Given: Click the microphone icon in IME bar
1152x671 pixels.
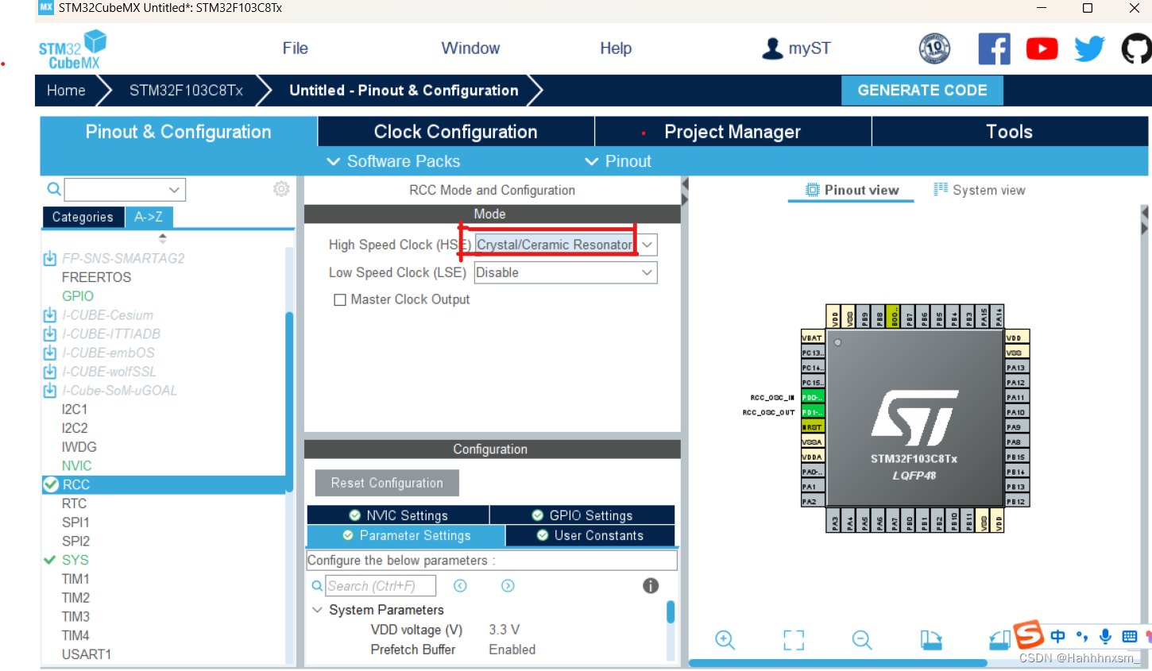Looking at the screenshot, I should (1105, 636).
